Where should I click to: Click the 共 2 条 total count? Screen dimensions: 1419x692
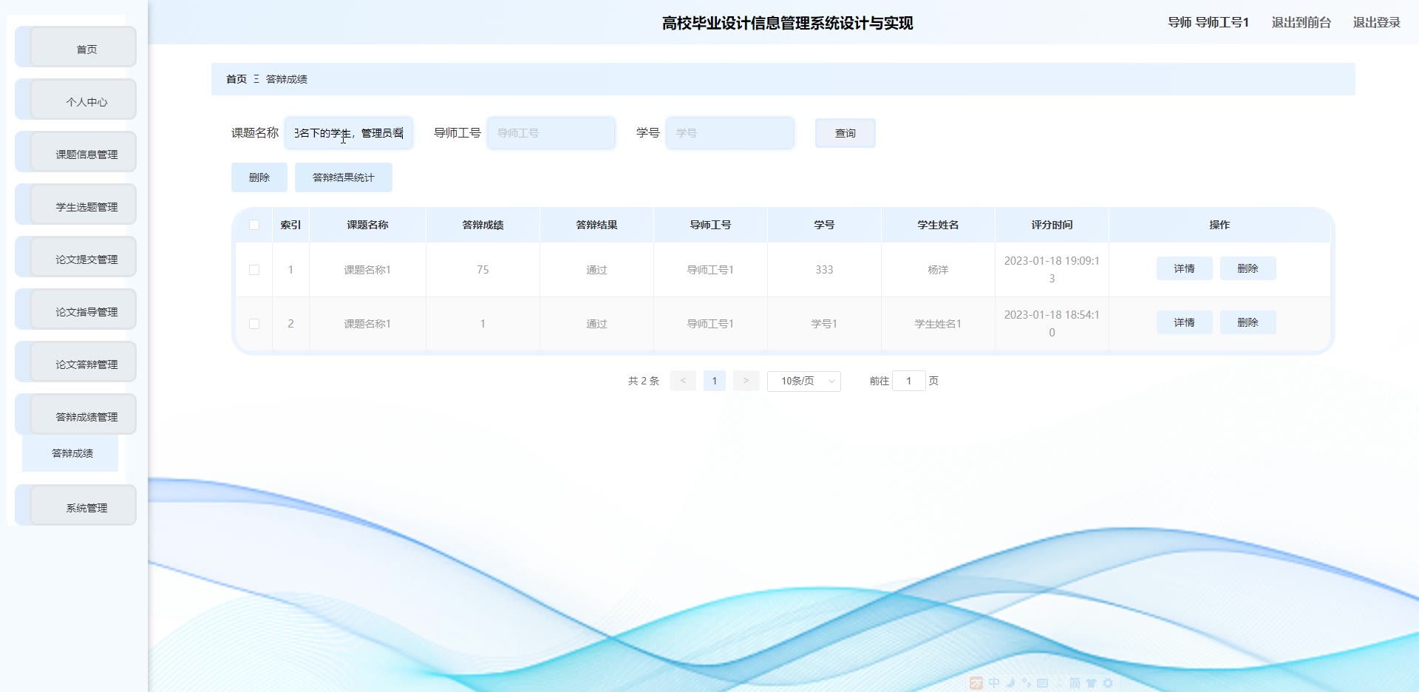(644, 381)
